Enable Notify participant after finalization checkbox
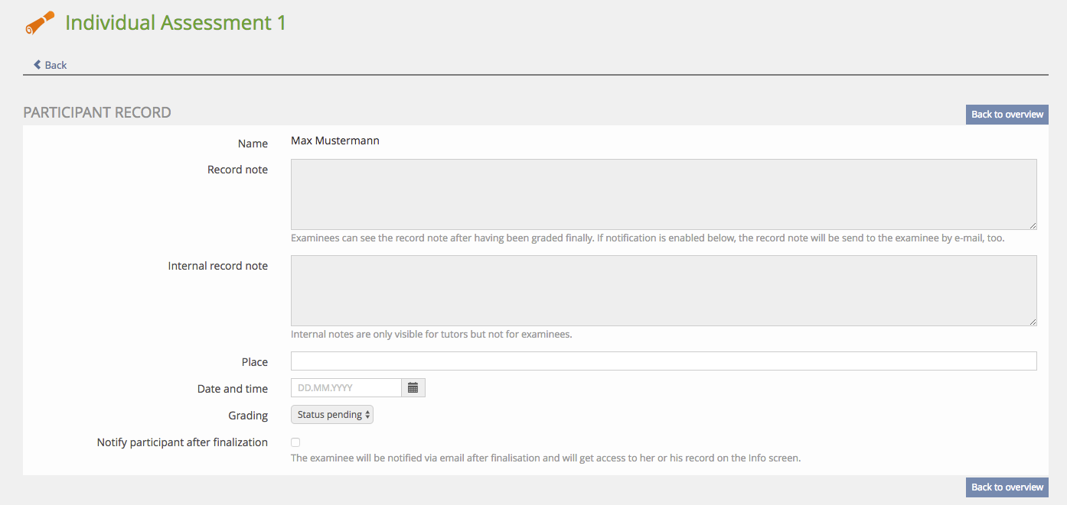This screenshot has width=1067, height=505. tap(295, 442)
